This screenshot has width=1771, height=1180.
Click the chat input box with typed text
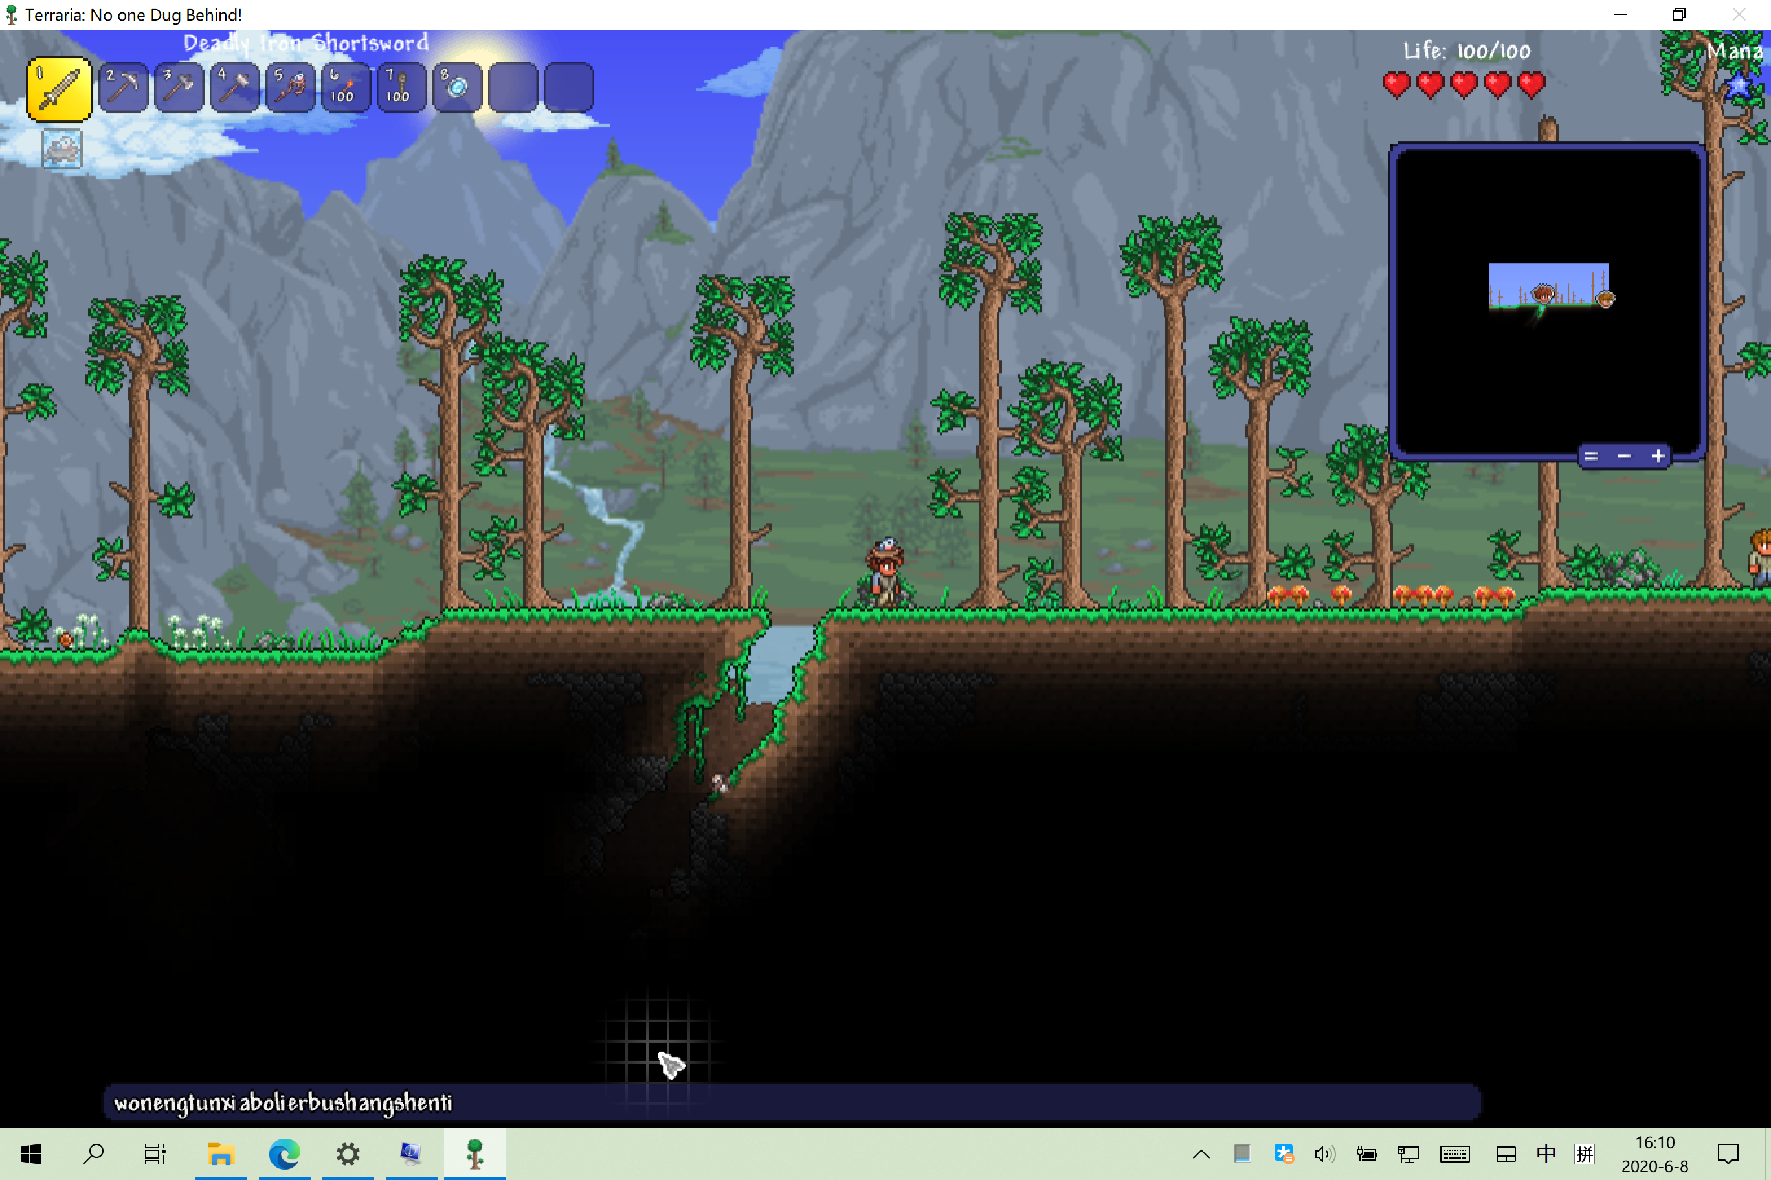(x=792, y=1102)
